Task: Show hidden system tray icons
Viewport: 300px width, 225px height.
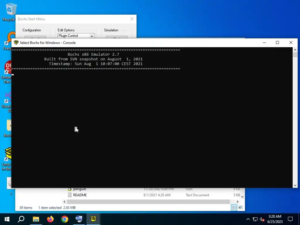Action: click(248, 219)
